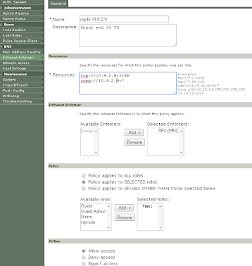Select Users in Available roles list

coord(87,217)
